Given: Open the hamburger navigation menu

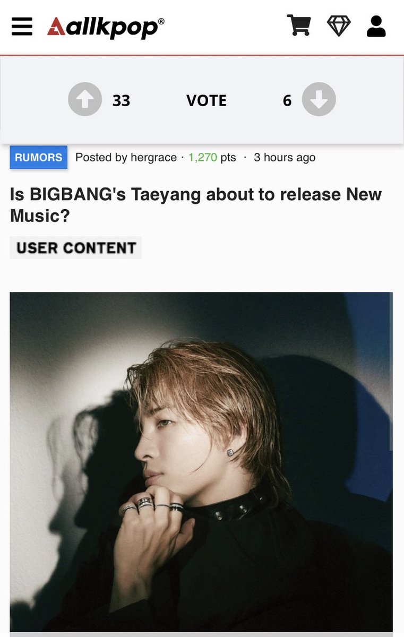Looking at the screenshot, I should tap(22, 27).
